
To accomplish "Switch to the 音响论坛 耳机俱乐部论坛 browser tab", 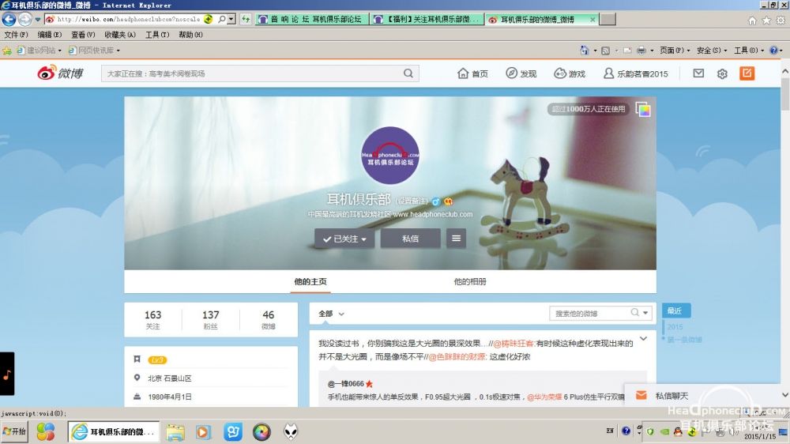I will pos(312,19).
